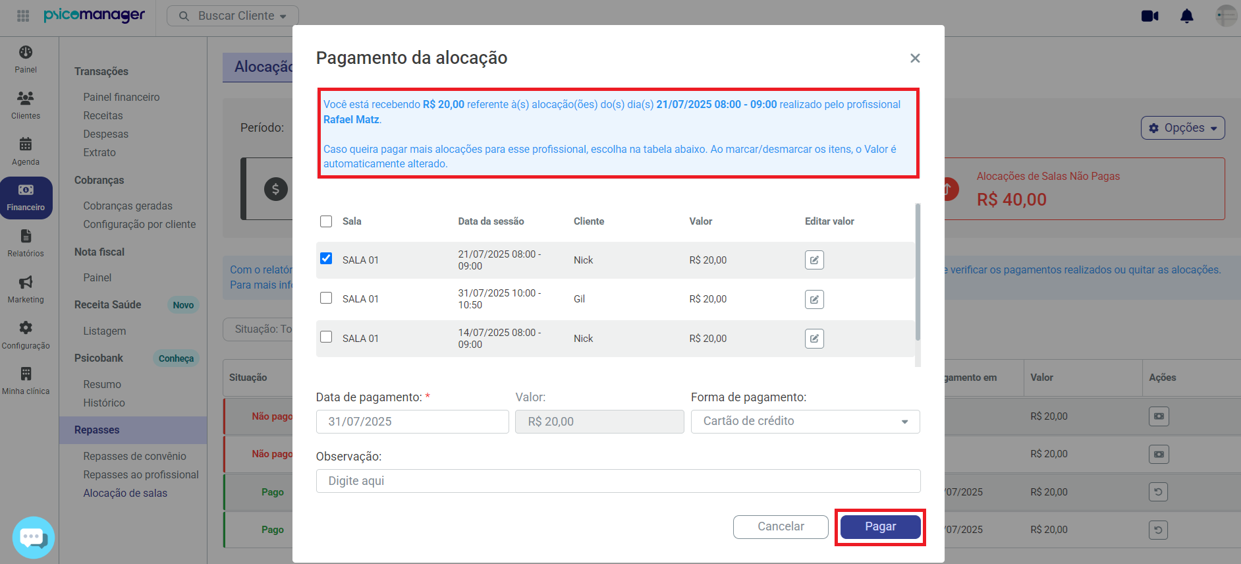Viewport: 1241px width, 564px height.
Task: Open Marketing in the sidebar
Action: click(x=26, y=289)
